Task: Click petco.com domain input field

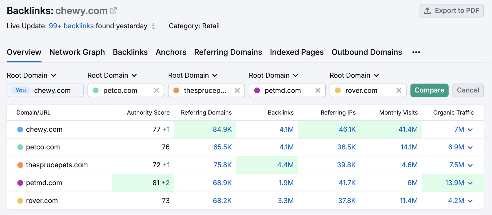Action: [126, 90]
